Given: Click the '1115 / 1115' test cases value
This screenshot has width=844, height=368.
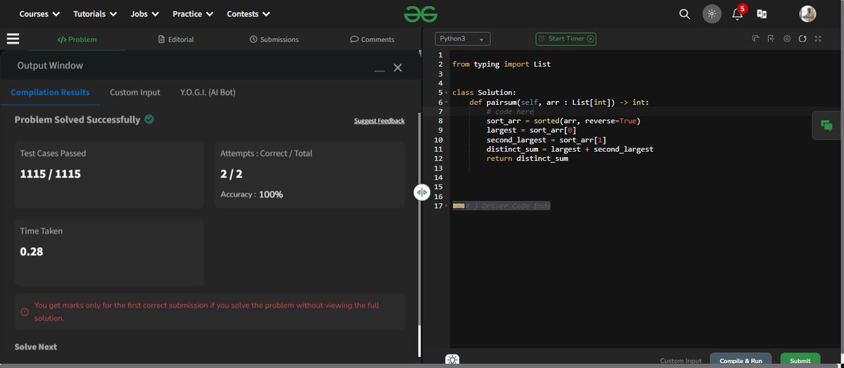Looking at the screenshot, I should point(51,173).
